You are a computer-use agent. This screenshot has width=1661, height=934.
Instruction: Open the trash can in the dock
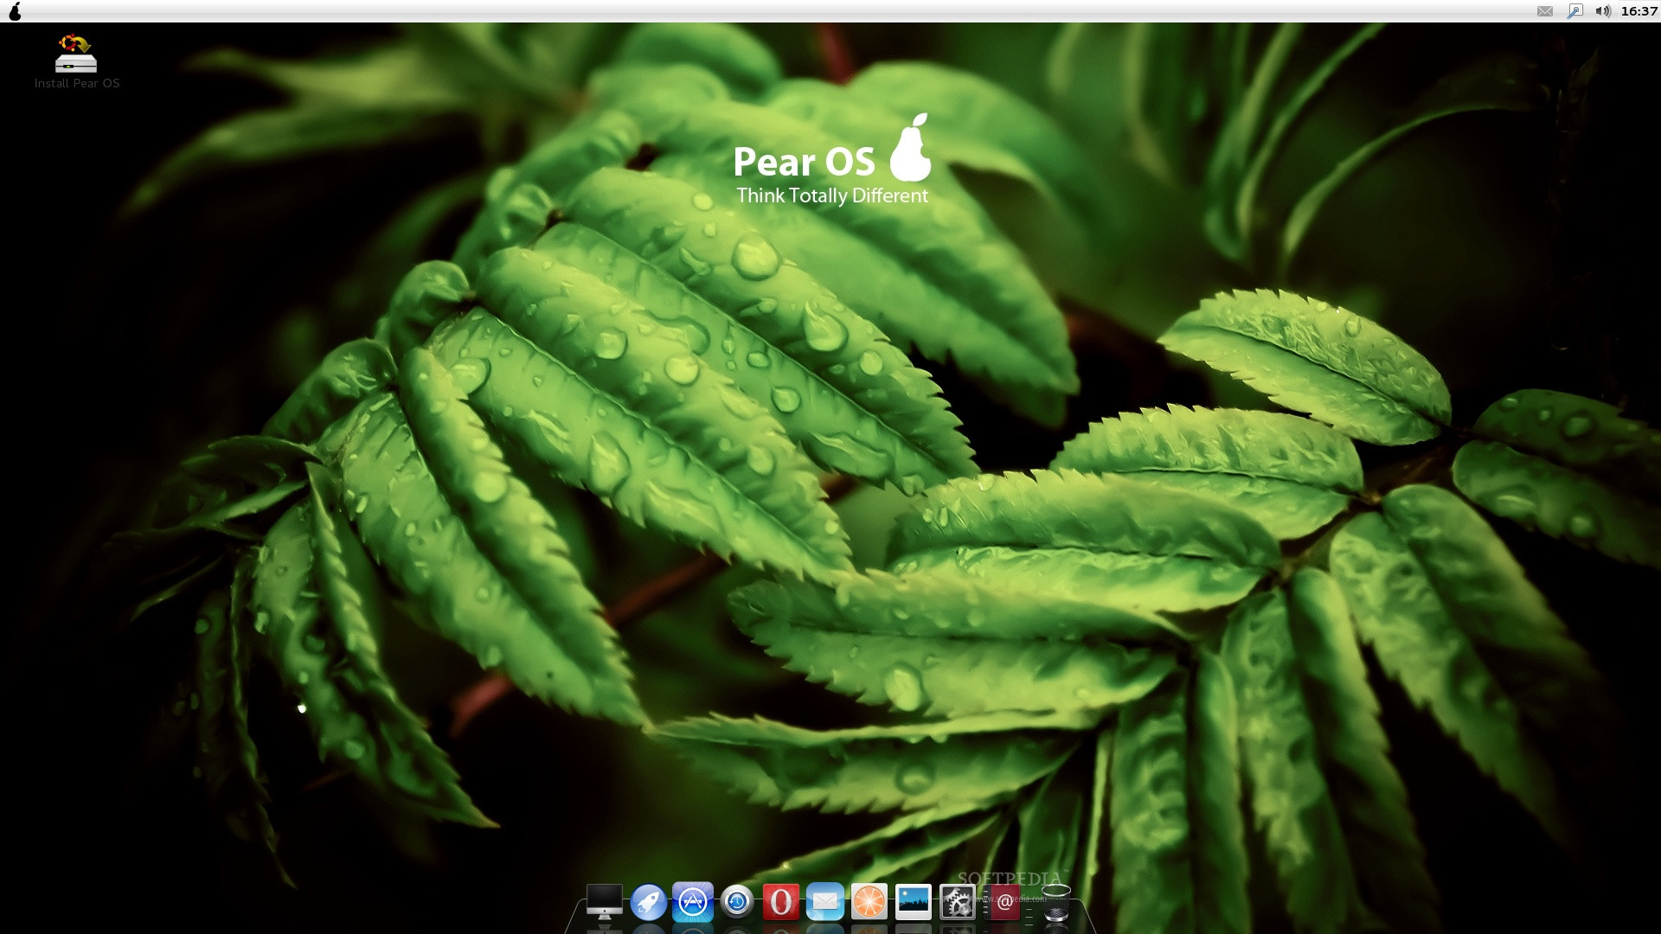pos(1055,902)
